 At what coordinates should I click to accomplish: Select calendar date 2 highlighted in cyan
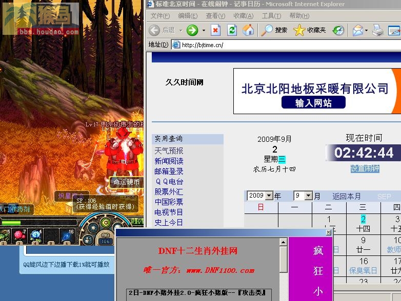click(363, 219)
